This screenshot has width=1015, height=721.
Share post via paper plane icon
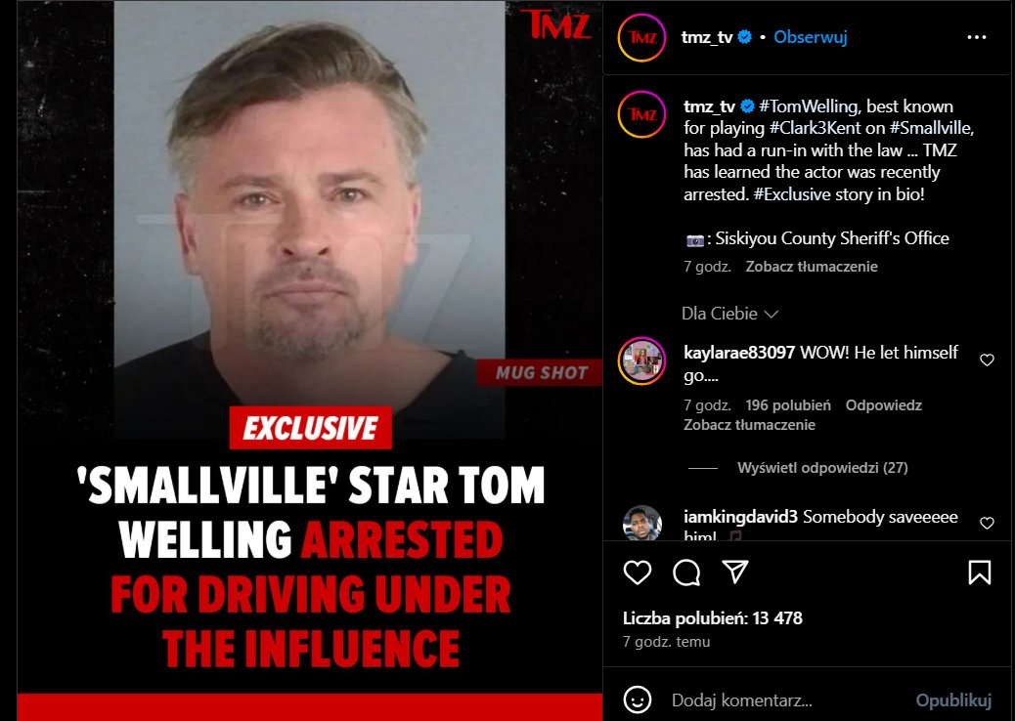[735, 572]
